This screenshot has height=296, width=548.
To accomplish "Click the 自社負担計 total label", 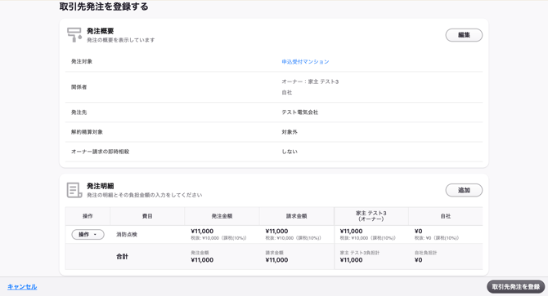I will coord(425,253).
